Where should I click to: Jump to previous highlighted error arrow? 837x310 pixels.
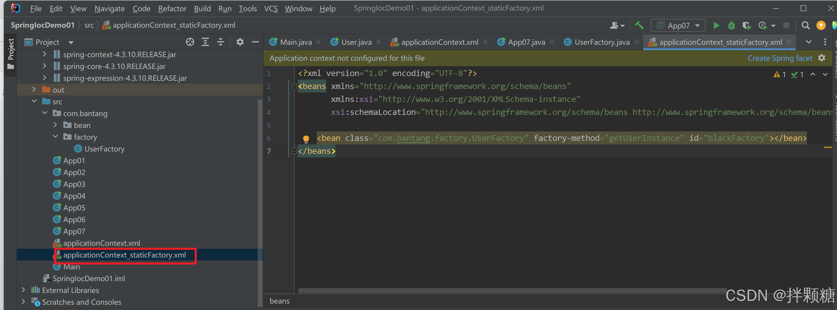(813, 75)
